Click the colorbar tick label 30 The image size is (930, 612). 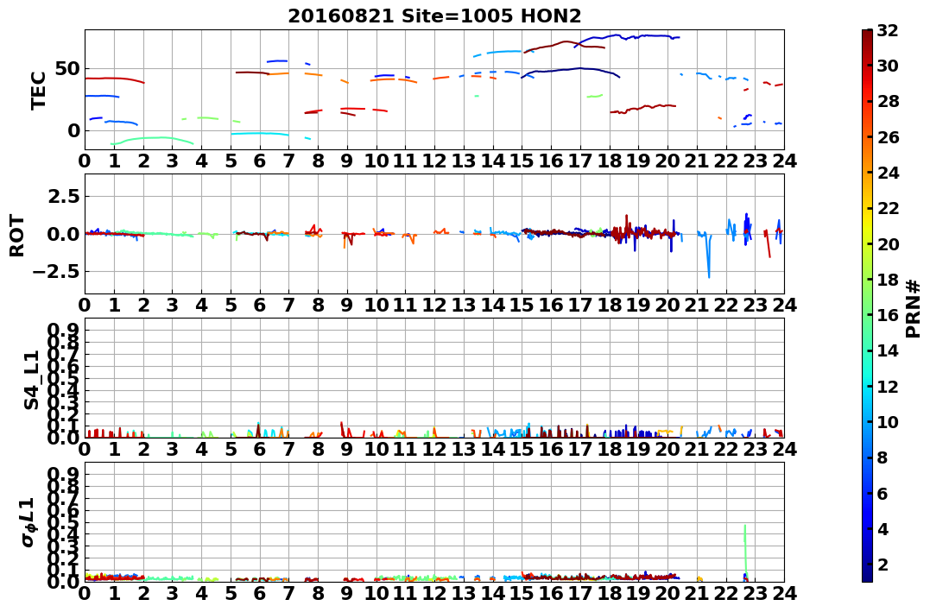click(888, 66)
